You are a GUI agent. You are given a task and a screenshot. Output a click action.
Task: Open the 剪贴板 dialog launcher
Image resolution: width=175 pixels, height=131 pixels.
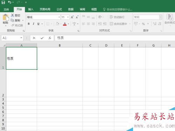click(x=24, y=31)
